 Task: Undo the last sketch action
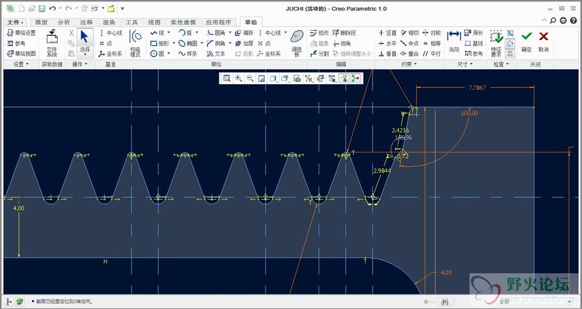coord(52,9)
